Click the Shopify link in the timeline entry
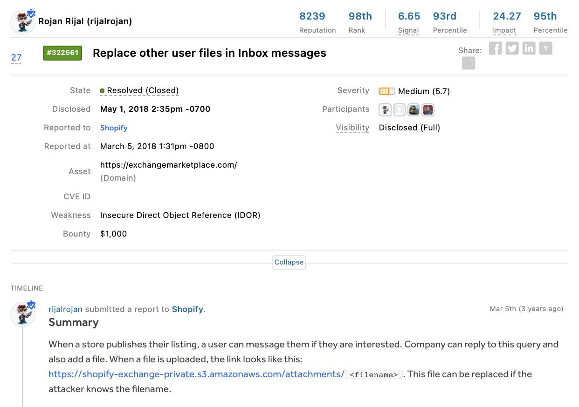This screenshot has height=407, width=579. [x=187, y=309]
